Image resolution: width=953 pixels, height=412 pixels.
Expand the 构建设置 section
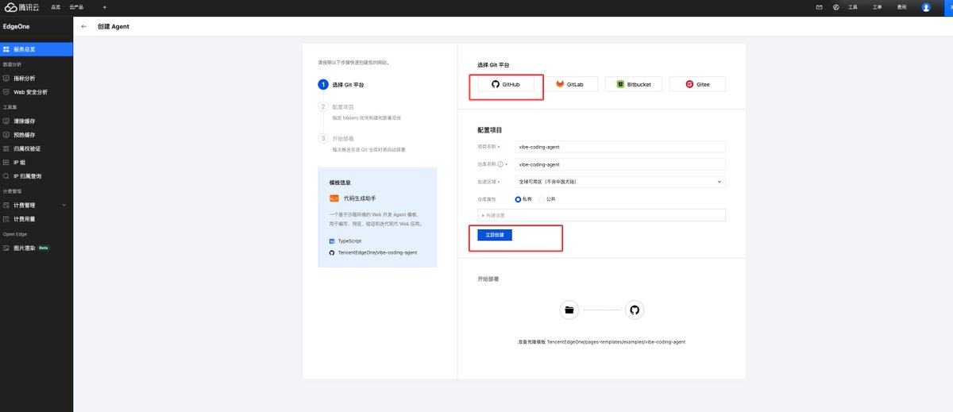click(601, 215)
